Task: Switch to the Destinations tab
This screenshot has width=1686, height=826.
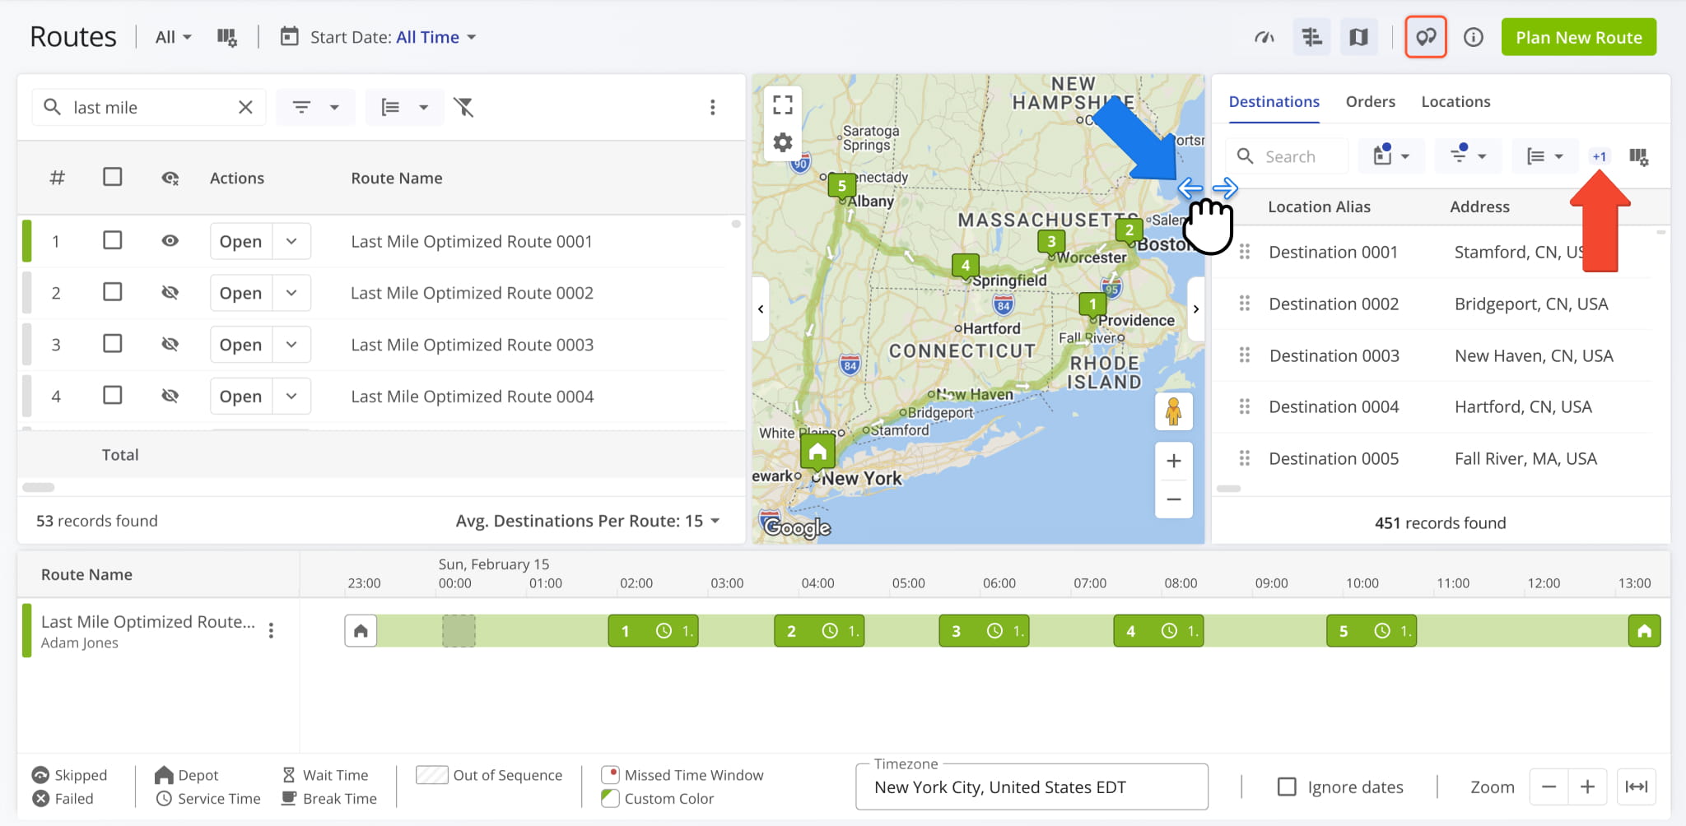Action: 1274,101
